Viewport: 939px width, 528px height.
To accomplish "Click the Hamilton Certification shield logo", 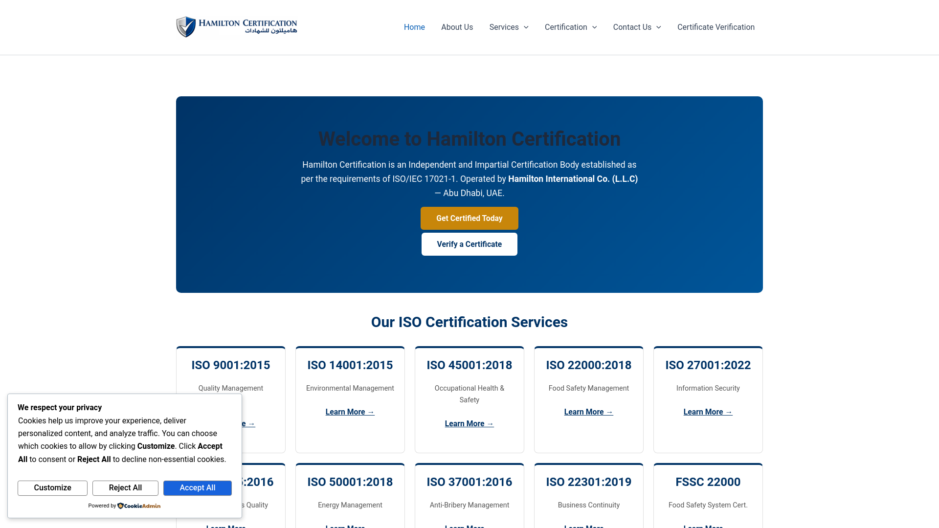I will click(236, 27).
